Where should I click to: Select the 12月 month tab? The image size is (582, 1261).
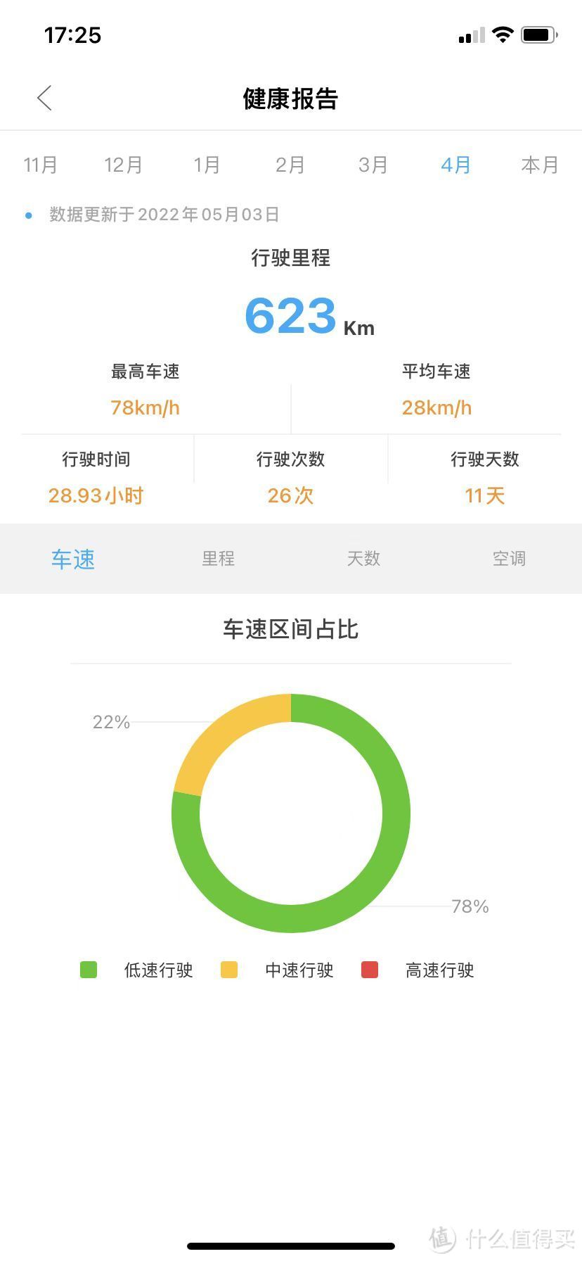[124, 165]
